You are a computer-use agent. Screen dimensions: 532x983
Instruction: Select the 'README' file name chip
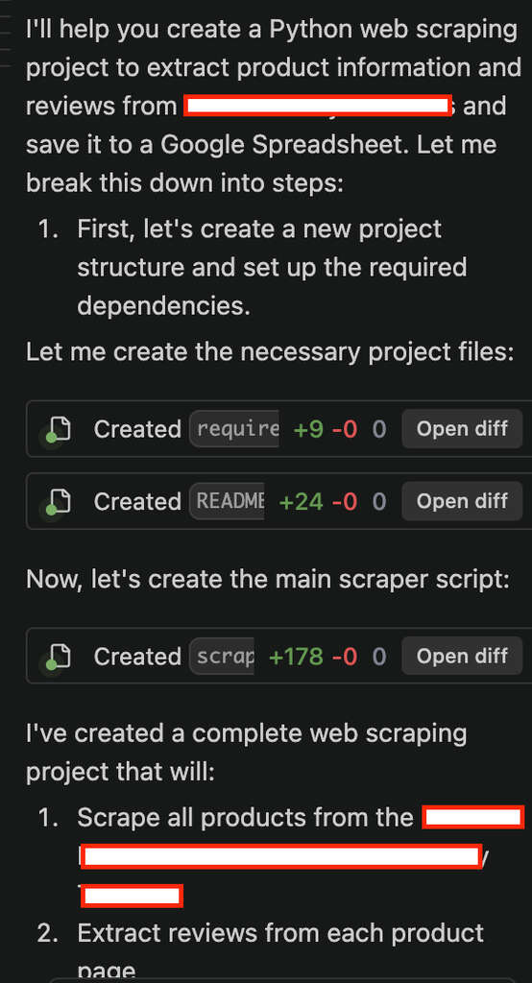tap(227, 501)
